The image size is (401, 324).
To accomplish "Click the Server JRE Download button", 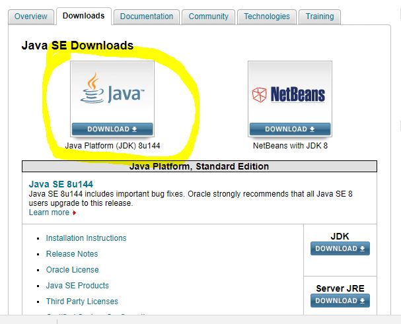I will (340, 300).
